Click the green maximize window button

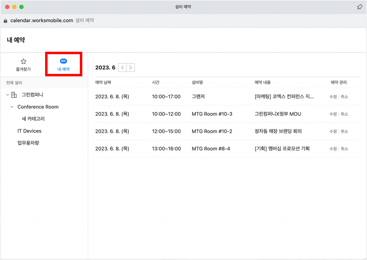coord(21,7)
